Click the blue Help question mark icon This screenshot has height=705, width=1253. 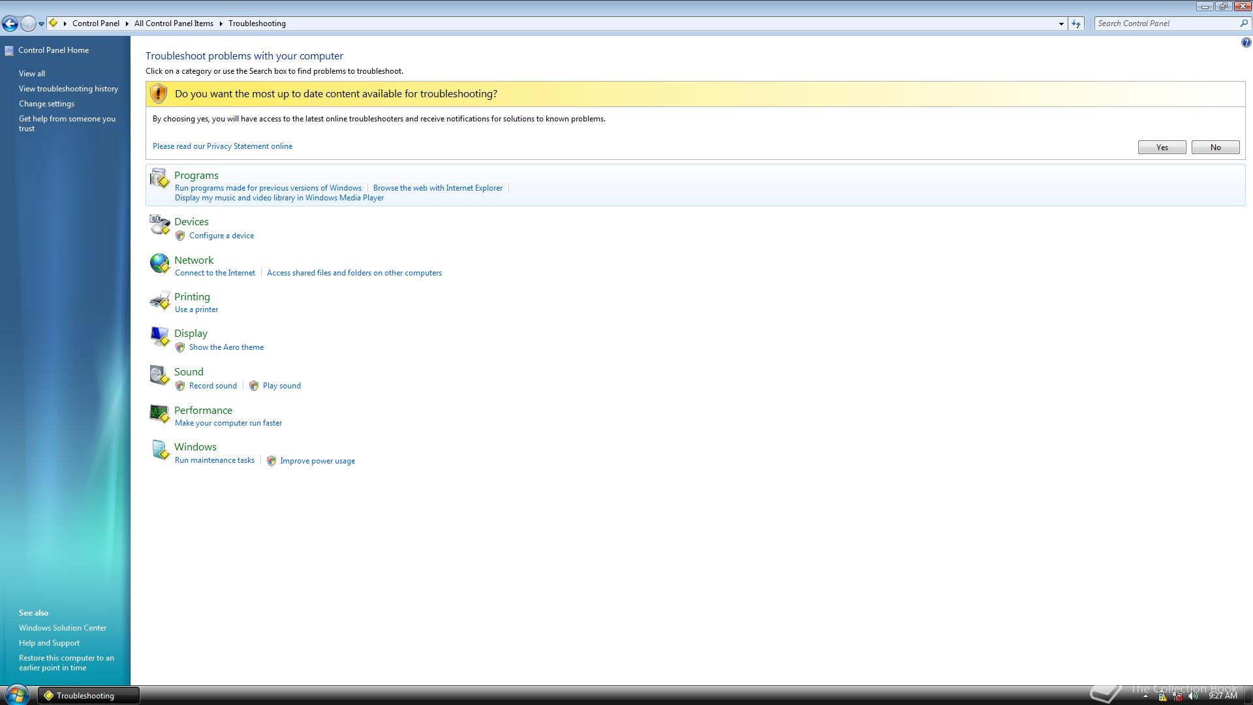(x=1246, y=43)
